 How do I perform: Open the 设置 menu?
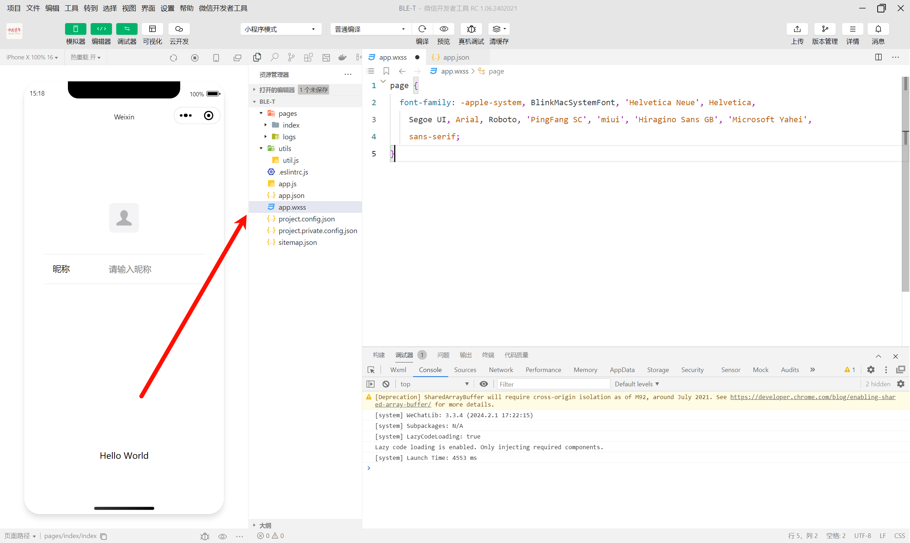click(x=167, y=8)
